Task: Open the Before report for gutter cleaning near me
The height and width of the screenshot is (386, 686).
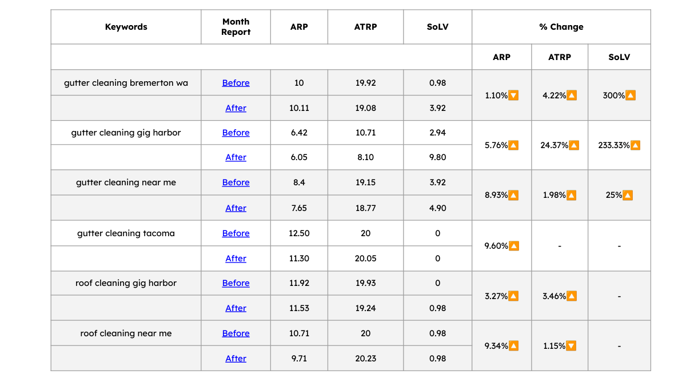Action: 236,182
